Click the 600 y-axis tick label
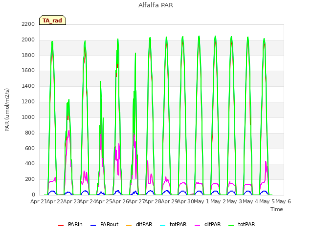Viewport: 313px width, 234px height. pyautogui.click(x=30, y=148)
